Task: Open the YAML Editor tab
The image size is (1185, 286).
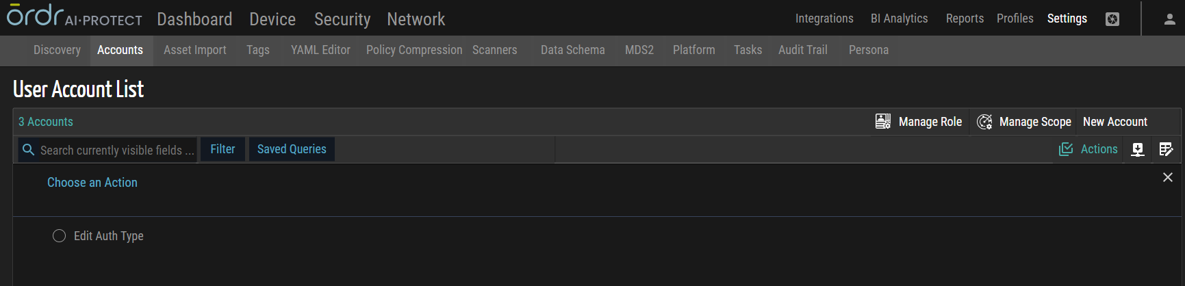Action: click(x=320, y=50)
